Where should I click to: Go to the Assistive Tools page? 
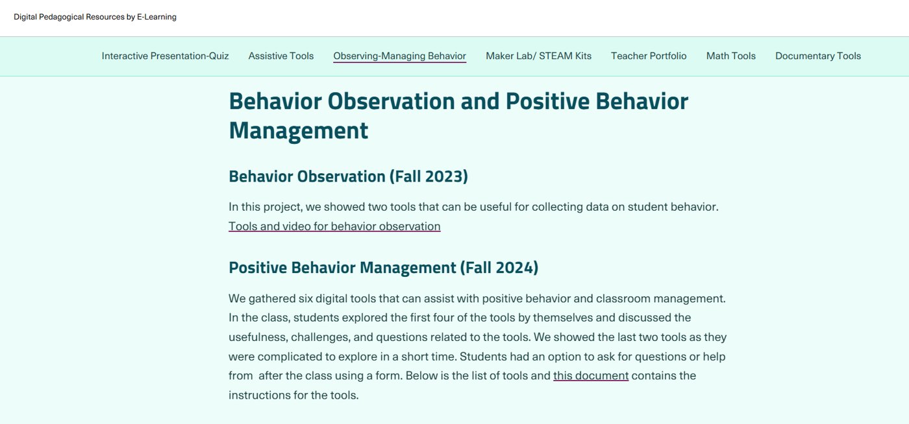coord(281,56)
